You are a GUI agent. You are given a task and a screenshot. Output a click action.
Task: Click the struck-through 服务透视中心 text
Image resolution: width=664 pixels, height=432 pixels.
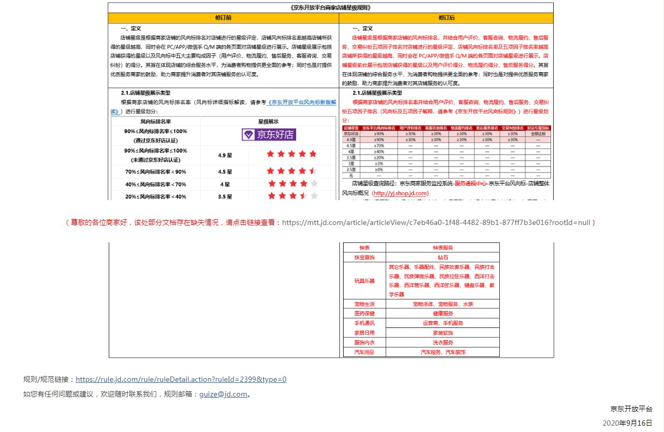pyautogui.click(x=471, y=183)
